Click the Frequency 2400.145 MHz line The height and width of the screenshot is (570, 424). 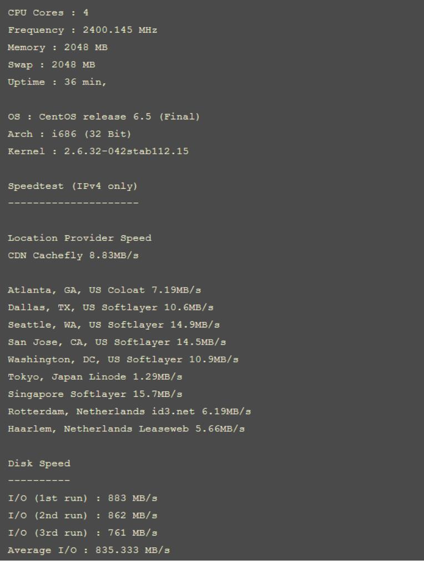(x=83, y=30)
